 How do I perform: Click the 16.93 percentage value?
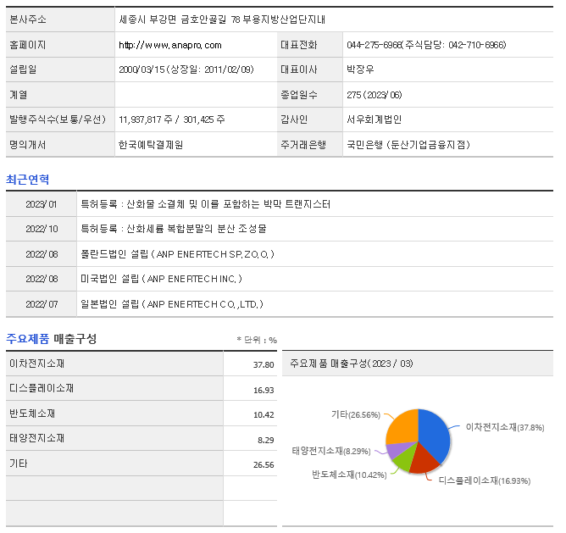coord(264,390)
